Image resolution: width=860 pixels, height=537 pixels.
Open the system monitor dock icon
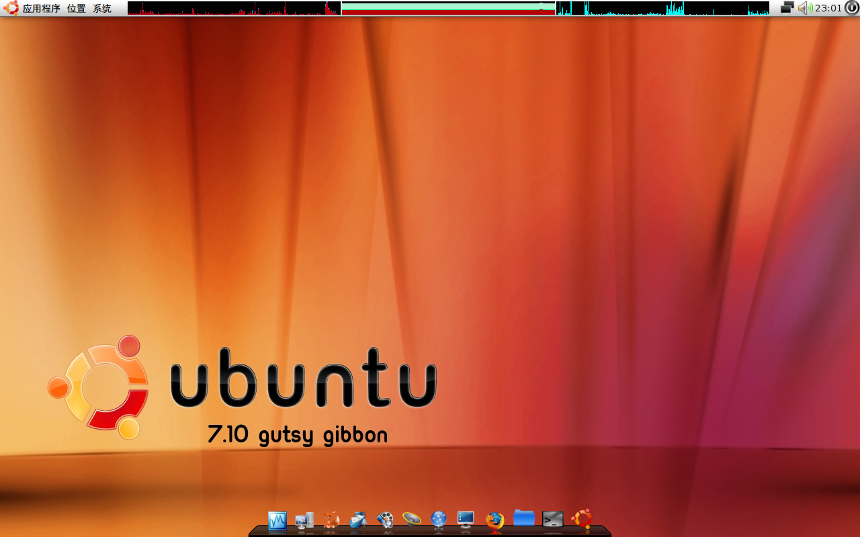coord(277,520)
